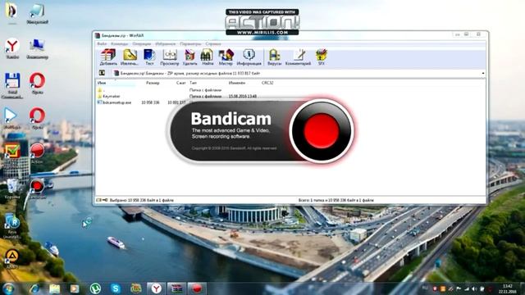The width and height of the screenshot is (525, 295).
Task: Switch to the Action! red-dot taskbar button
Action: coord(197,288)
